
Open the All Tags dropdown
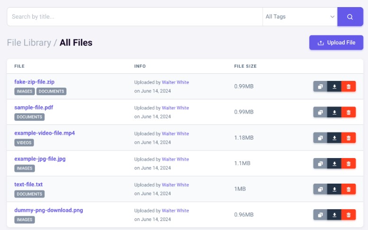[x=300, y=17]
